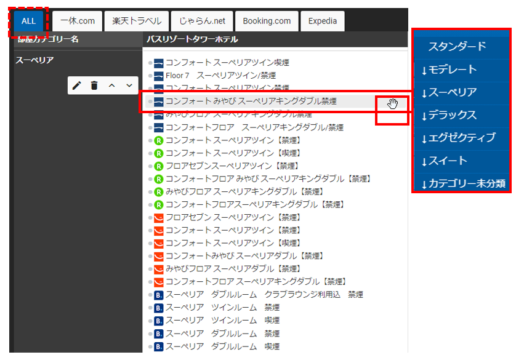Image resolution: width=532 pixels, height=360 pixels.
Task: Click 一休 icon beside Floor 7 スーペリアツイン/禁煙
Action: [x=158, y=76]
